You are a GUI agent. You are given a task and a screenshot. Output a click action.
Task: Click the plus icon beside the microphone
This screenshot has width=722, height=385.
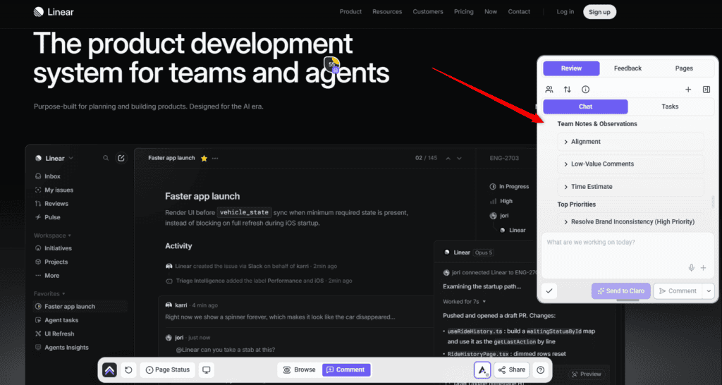tap(703, 268)
